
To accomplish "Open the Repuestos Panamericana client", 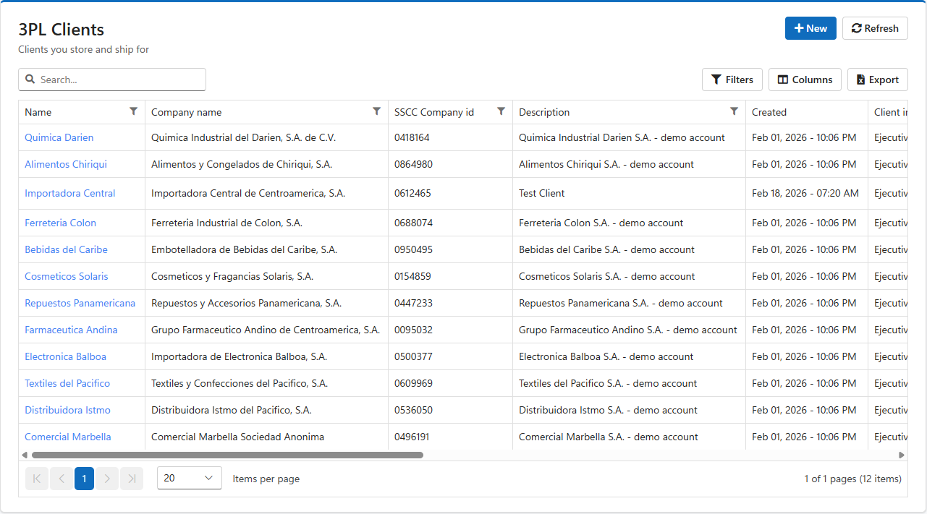I will point(80,303).
